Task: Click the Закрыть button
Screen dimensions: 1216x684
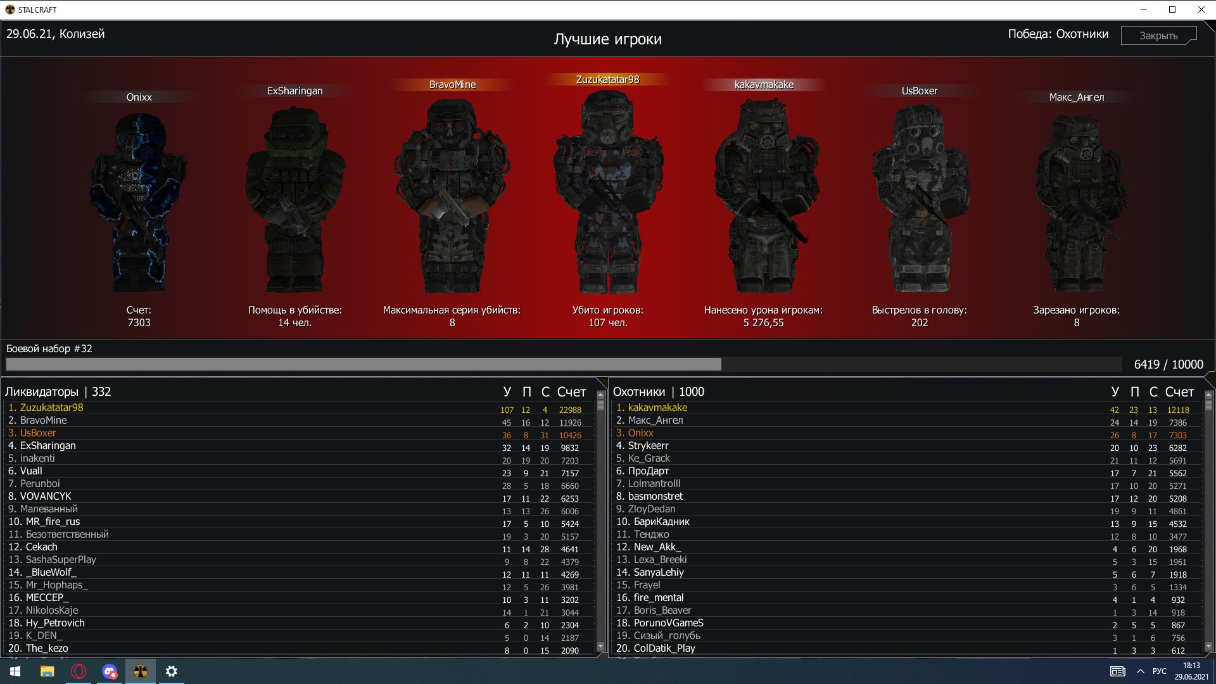Action: coord(1158,35)
